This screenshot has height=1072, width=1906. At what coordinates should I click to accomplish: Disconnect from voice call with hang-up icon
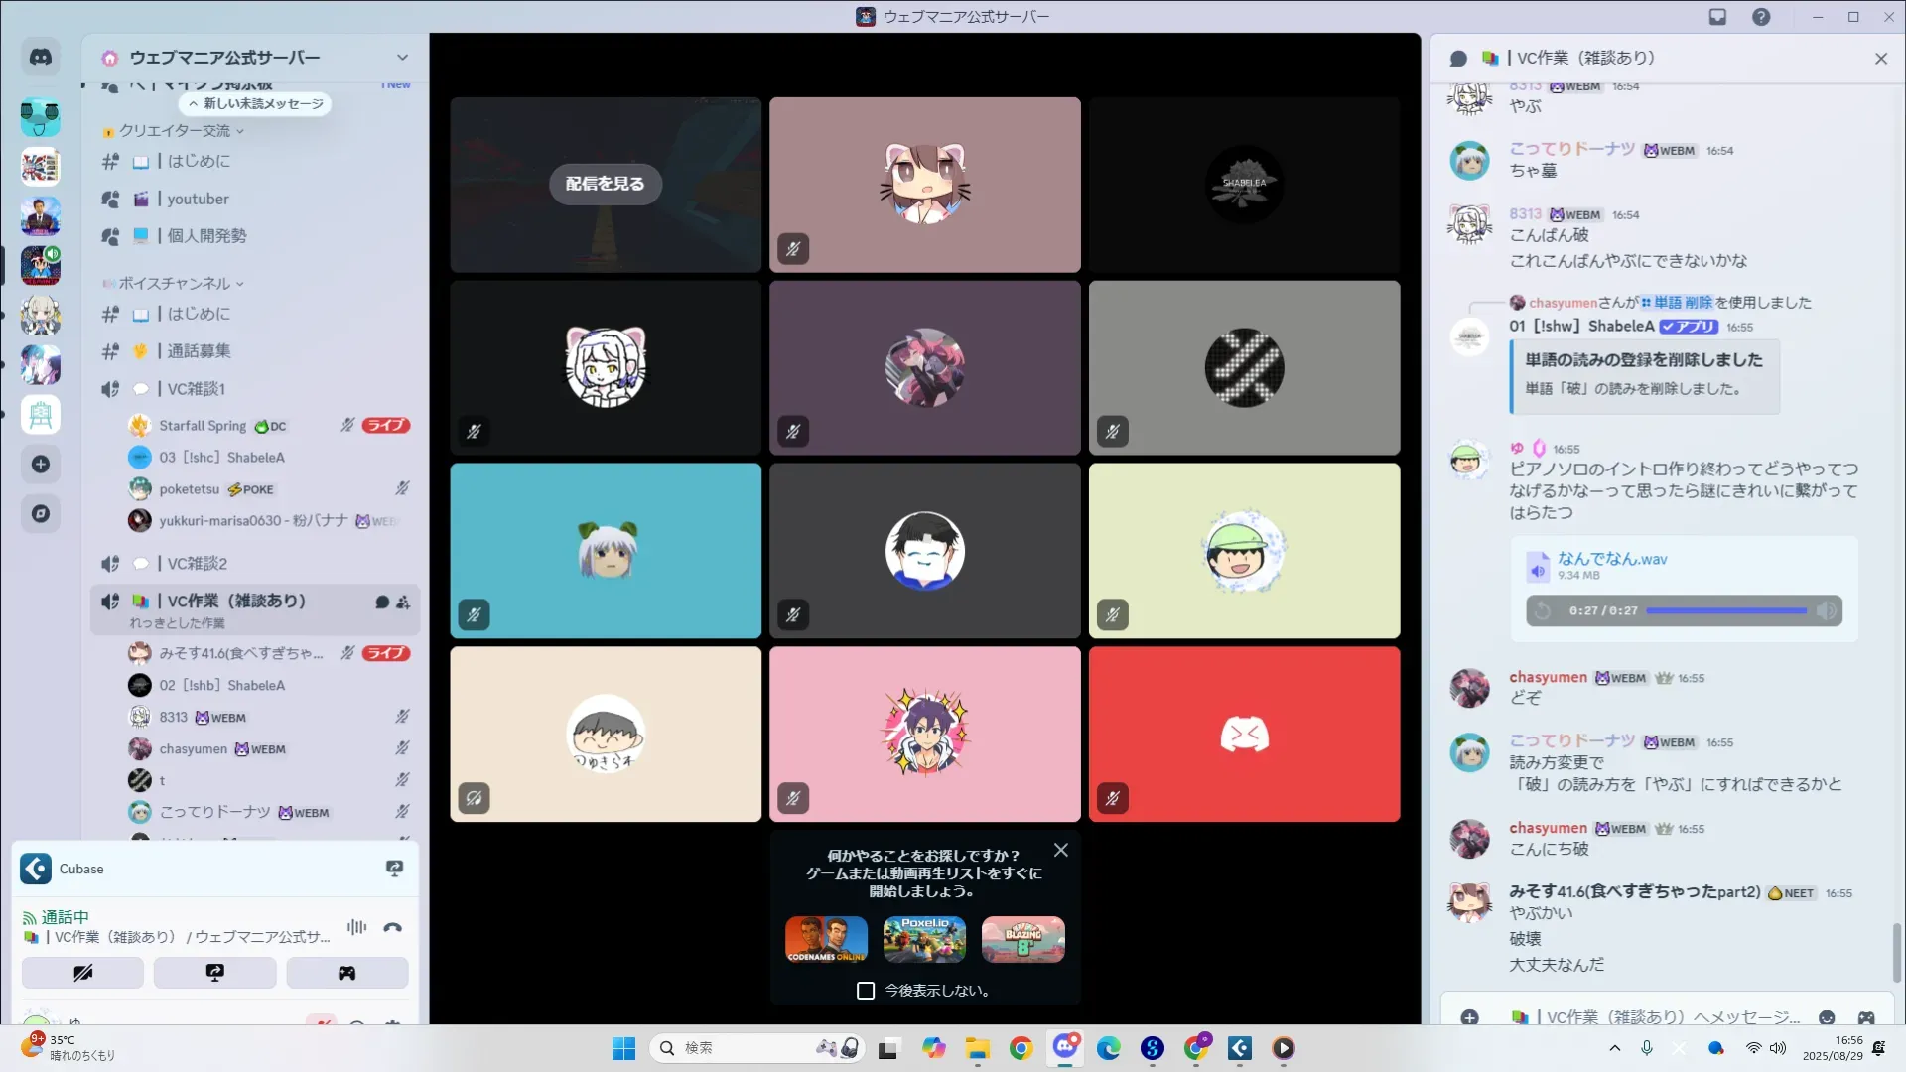393,927
